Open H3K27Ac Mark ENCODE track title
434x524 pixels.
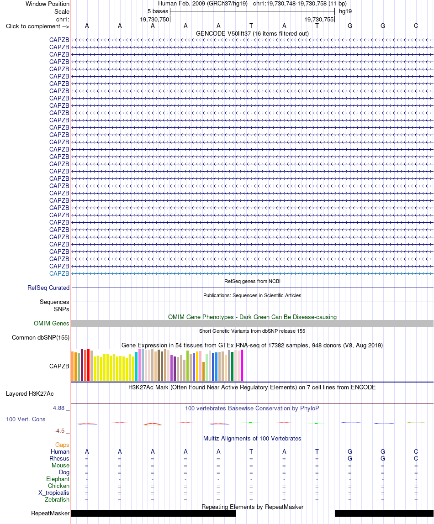point(252,388)
